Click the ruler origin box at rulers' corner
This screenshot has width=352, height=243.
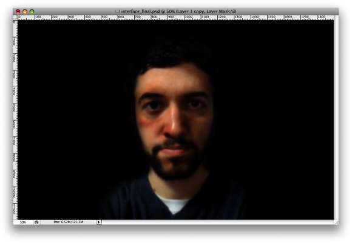click(15, 18)
